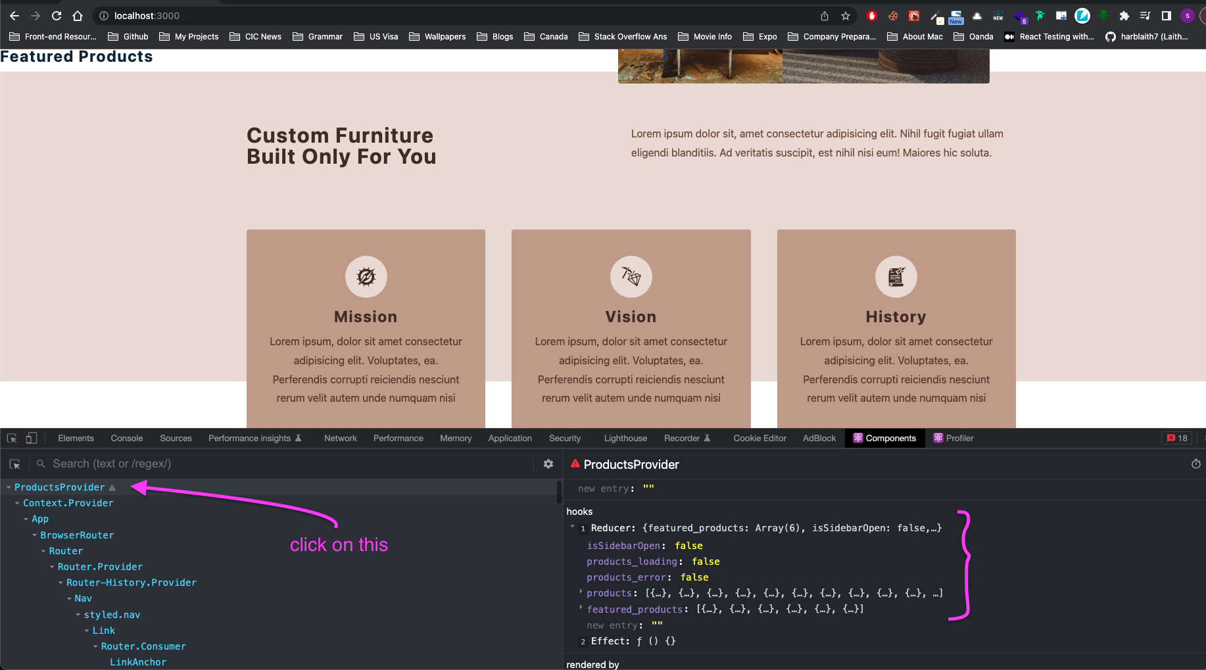This screenshot has width=1206, height=670.
Task: Toggle the device toolbar icon
Action: (x=31, y=439)
